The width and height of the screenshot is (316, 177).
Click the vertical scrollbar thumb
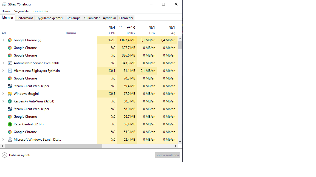click(x=180, y=45)
